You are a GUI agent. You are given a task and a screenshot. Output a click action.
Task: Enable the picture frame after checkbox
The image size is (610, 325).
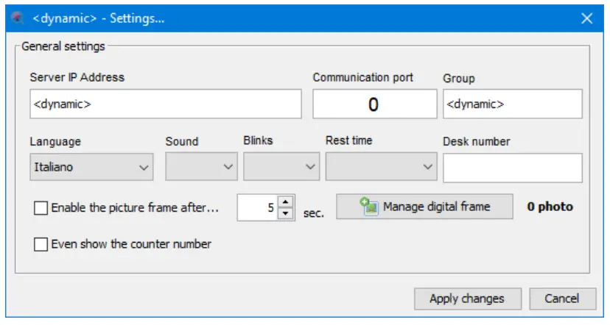41,208
